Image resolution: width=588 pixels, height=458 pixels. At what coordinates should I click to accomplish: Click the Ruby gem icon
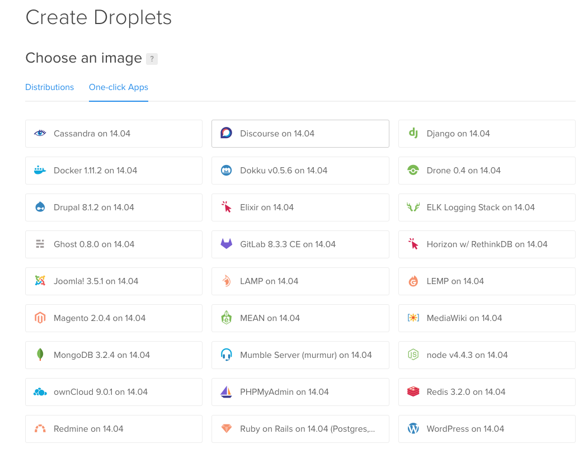coord(226,428)
